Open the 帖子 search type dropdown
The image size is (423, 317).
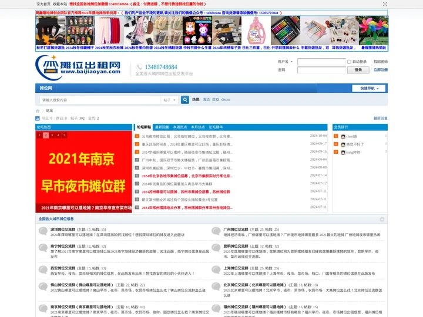pos(169,100)
